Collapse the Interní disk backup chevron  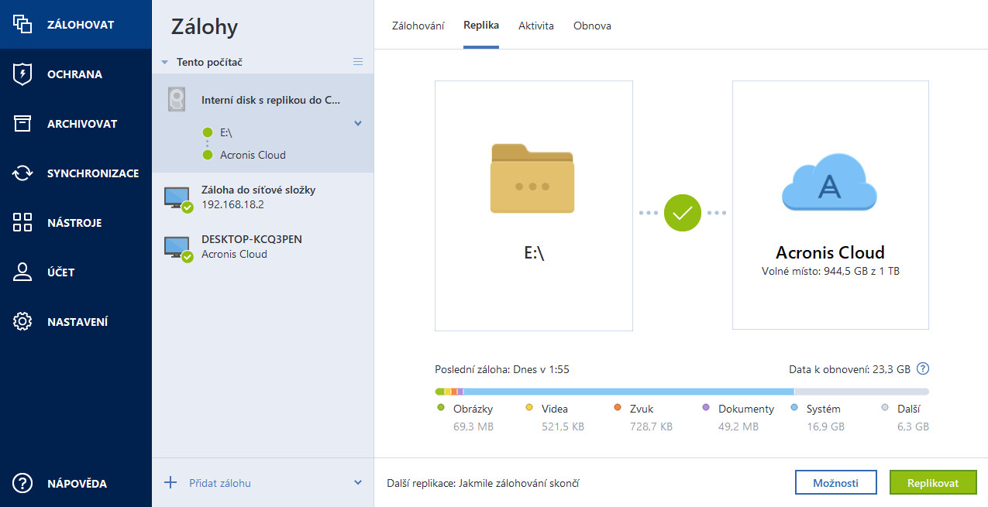[x=358, y=123]
